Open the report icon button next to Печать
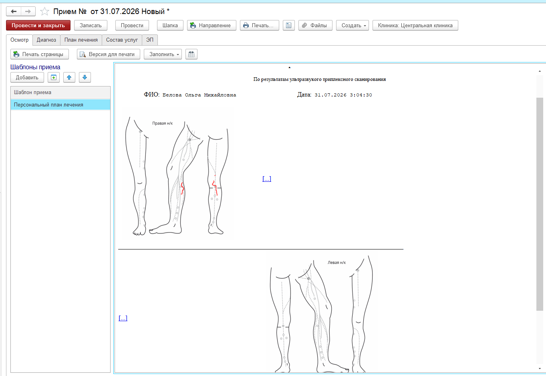The width and height of the screenshot is (546, 376). (289, 25)
